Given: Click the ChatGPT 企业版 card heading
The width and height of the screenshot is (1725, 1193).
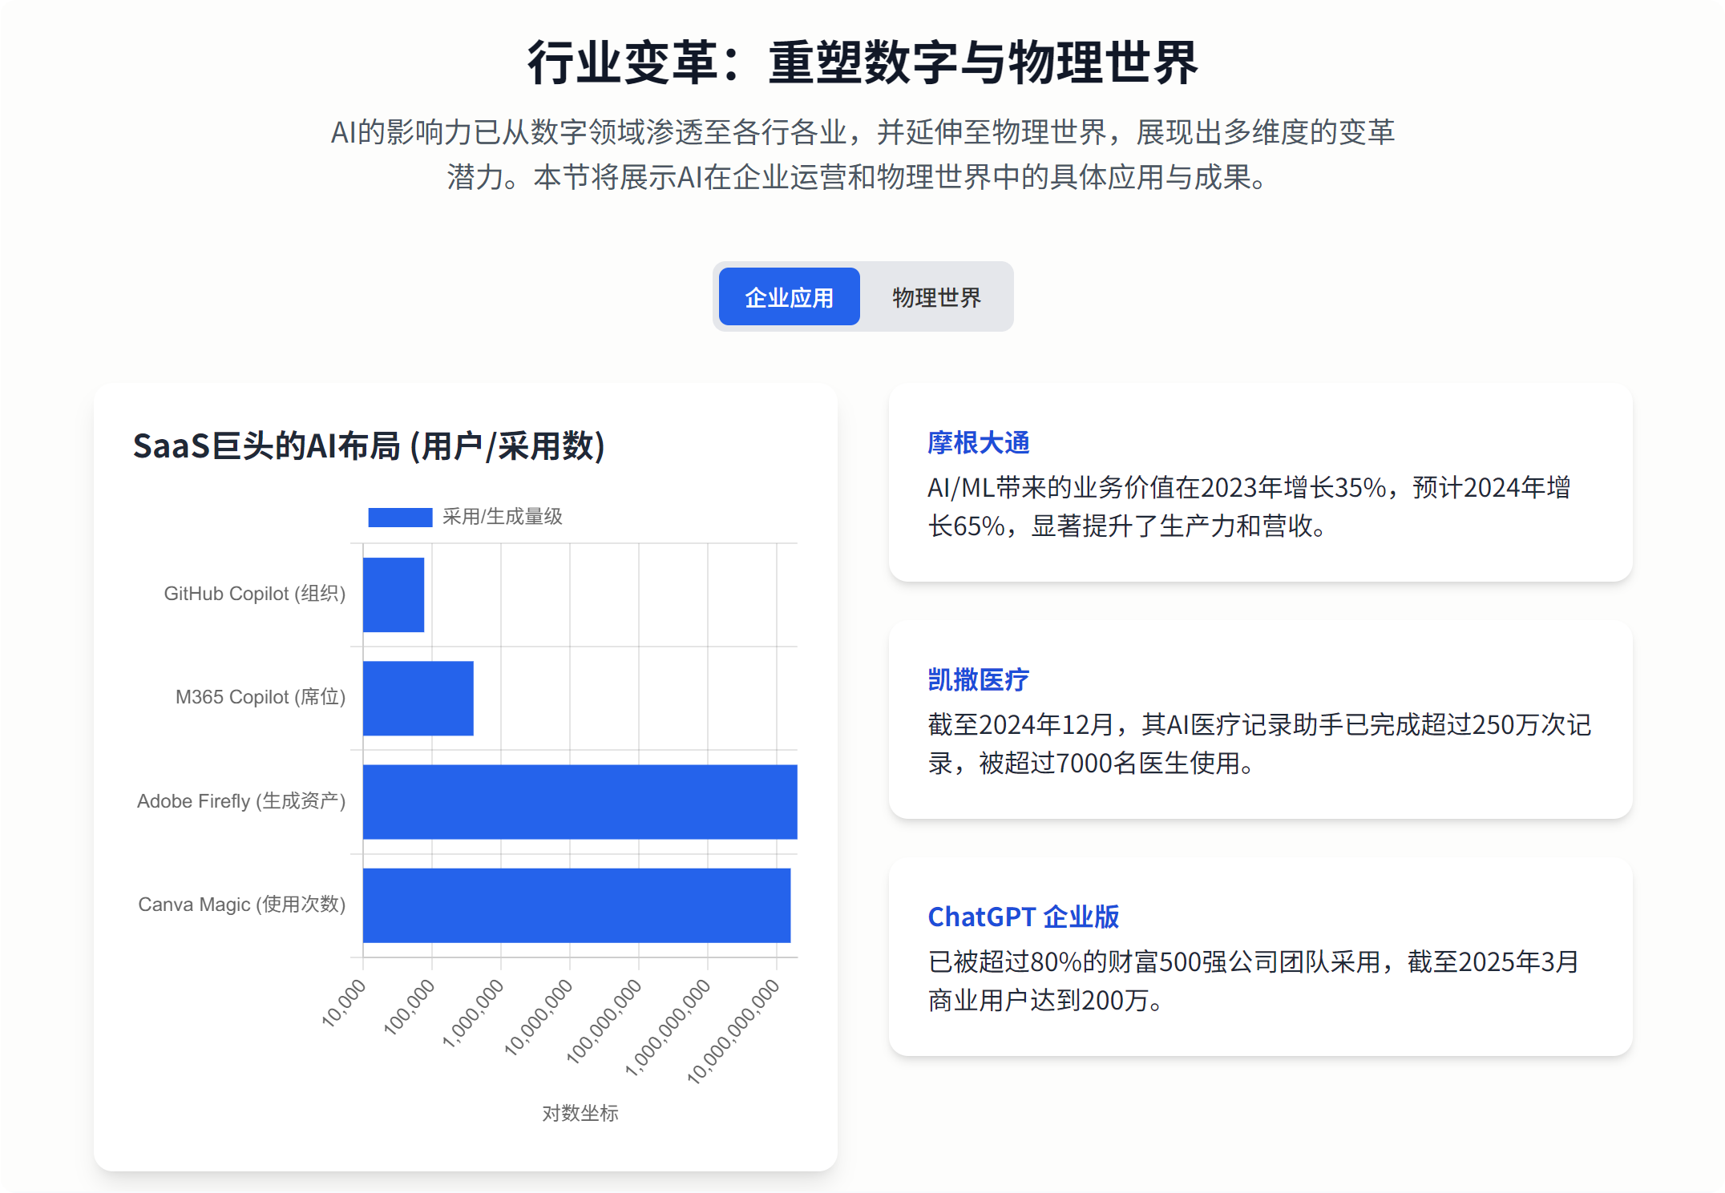Looking at the screenshot, I should (1024, 917).
